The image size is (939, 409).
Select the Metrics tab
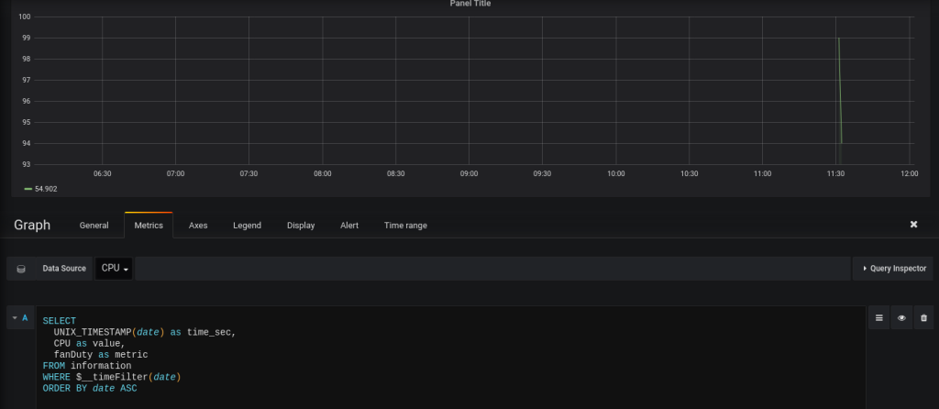[149, 226]
